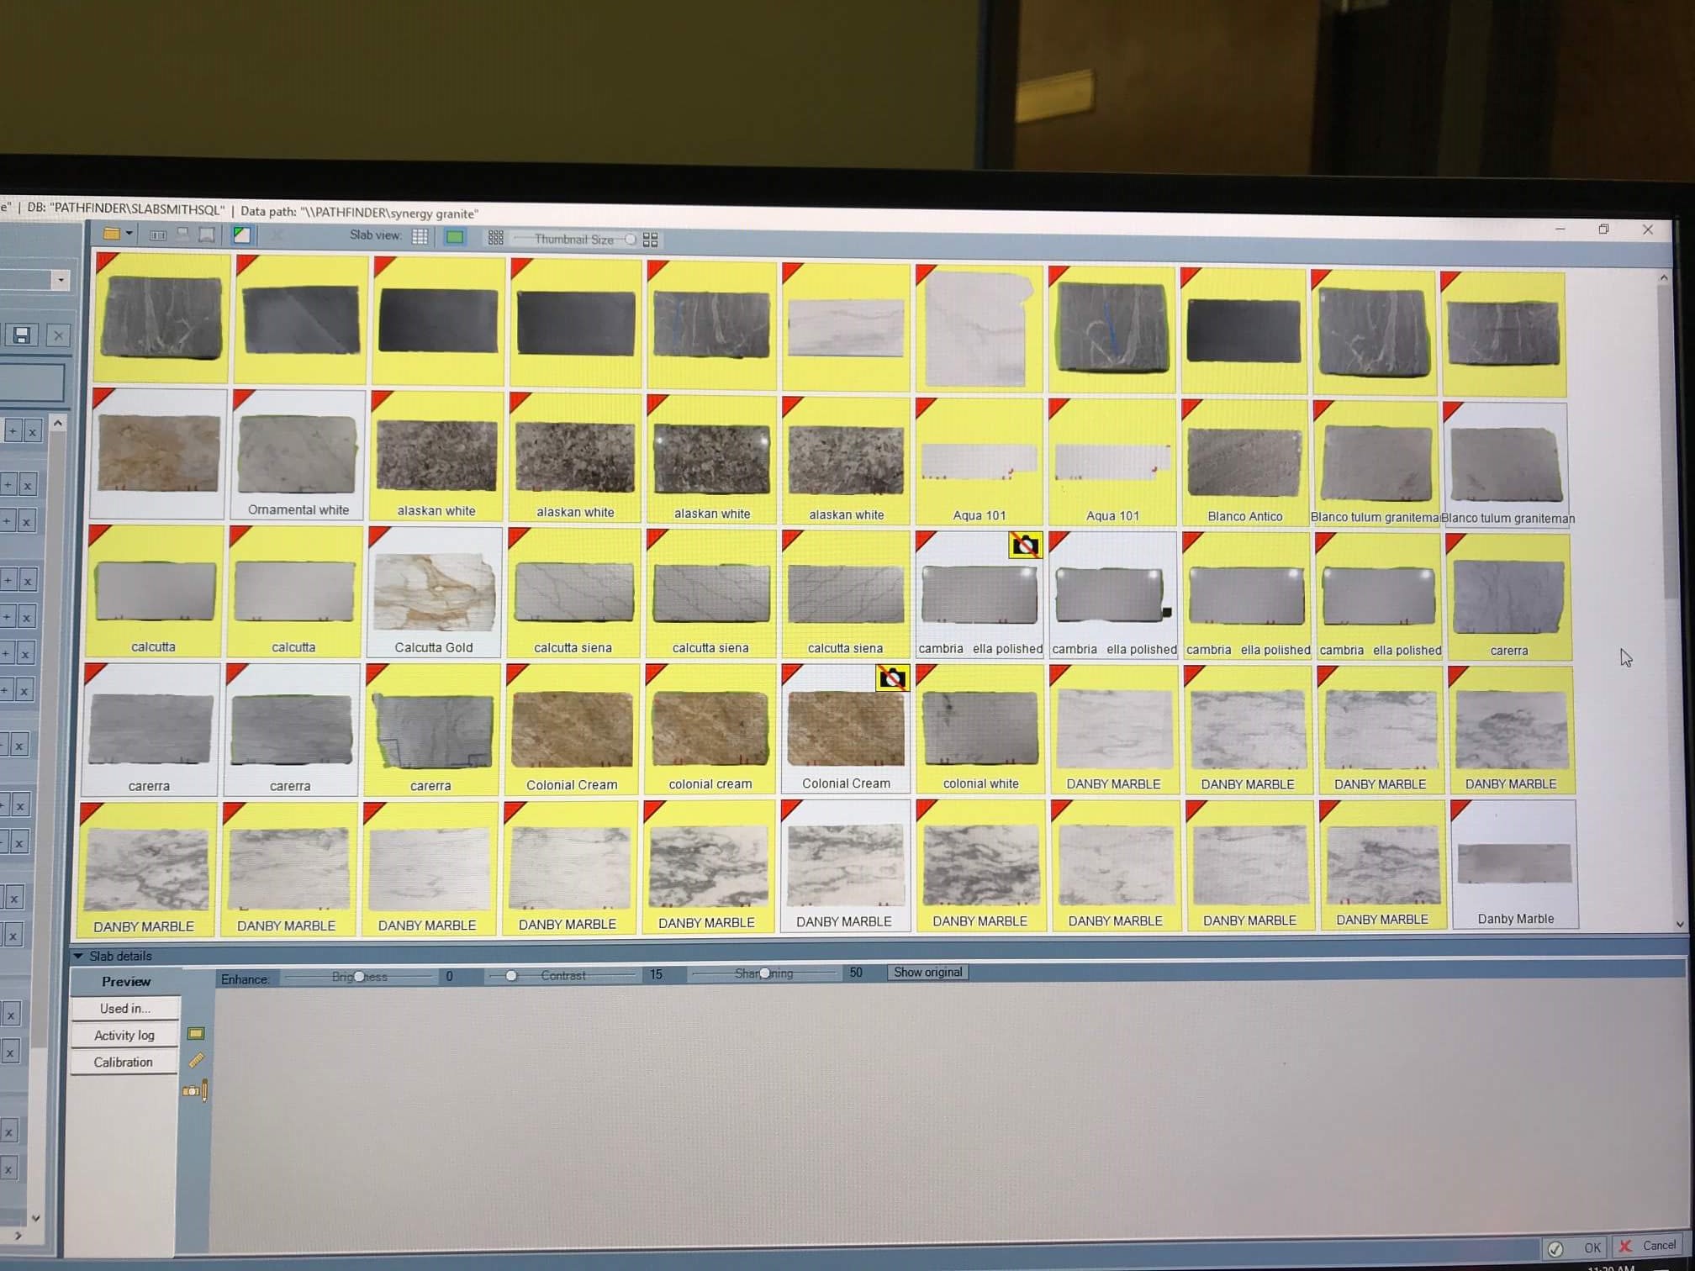The width and height of the screenshot is (1695, 1271).
Task: Click the Cancel button
Action: pyautogui.click(x=1648, y=1246)
